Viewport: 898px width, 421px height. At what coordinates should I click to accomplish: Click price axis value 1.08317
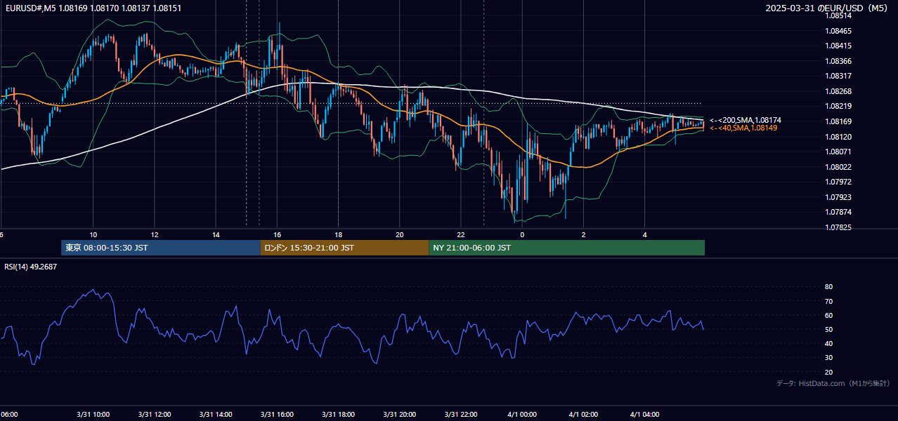[x=837, y=76]
